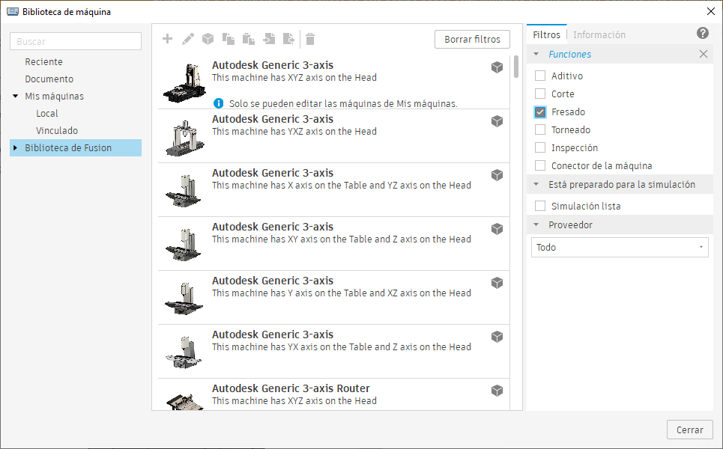
Task: Click the cube icon on the XY Table, Z Head row
Action: click(497, 229)
